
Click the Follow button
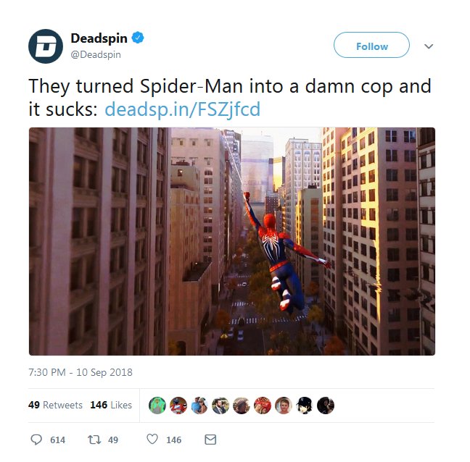pyautogui.click(x=371, y=45)
